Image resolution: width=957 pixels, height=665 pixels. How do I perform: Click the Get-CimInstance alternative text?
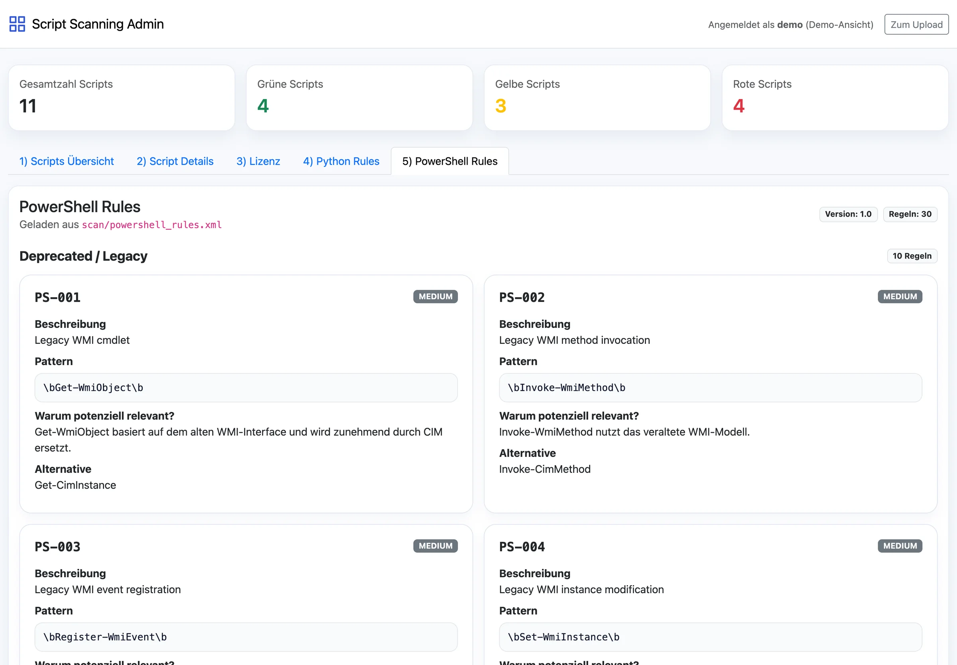tap(75, 485)
